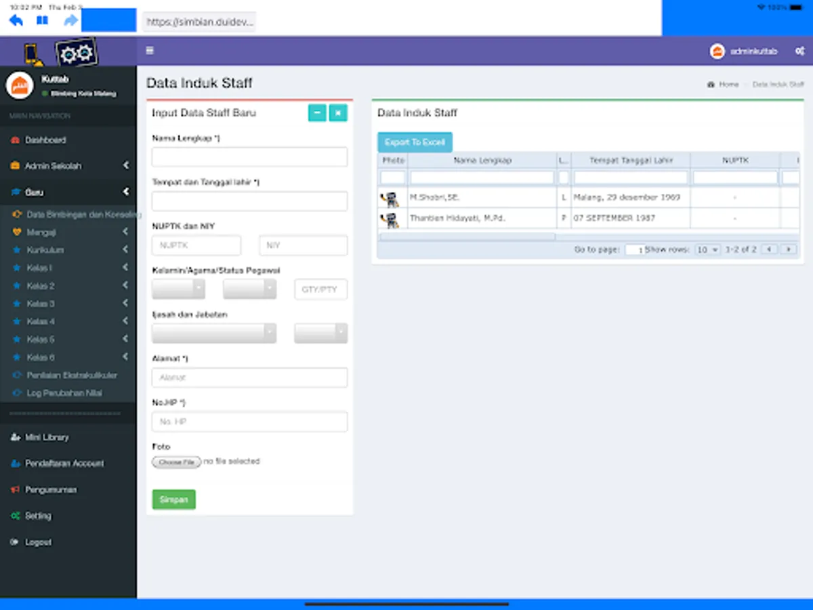
Task: Click the Home breadcrumb link
Action: click(728, 85)
